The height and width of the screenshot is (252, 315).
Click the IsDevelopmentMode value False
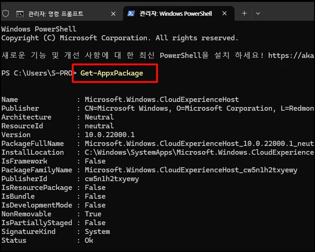[95, 205]
